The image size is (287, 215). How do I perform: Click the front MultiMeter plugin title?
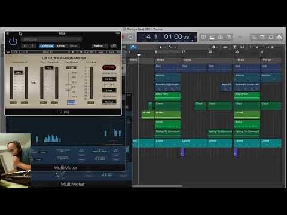(65, 168)
